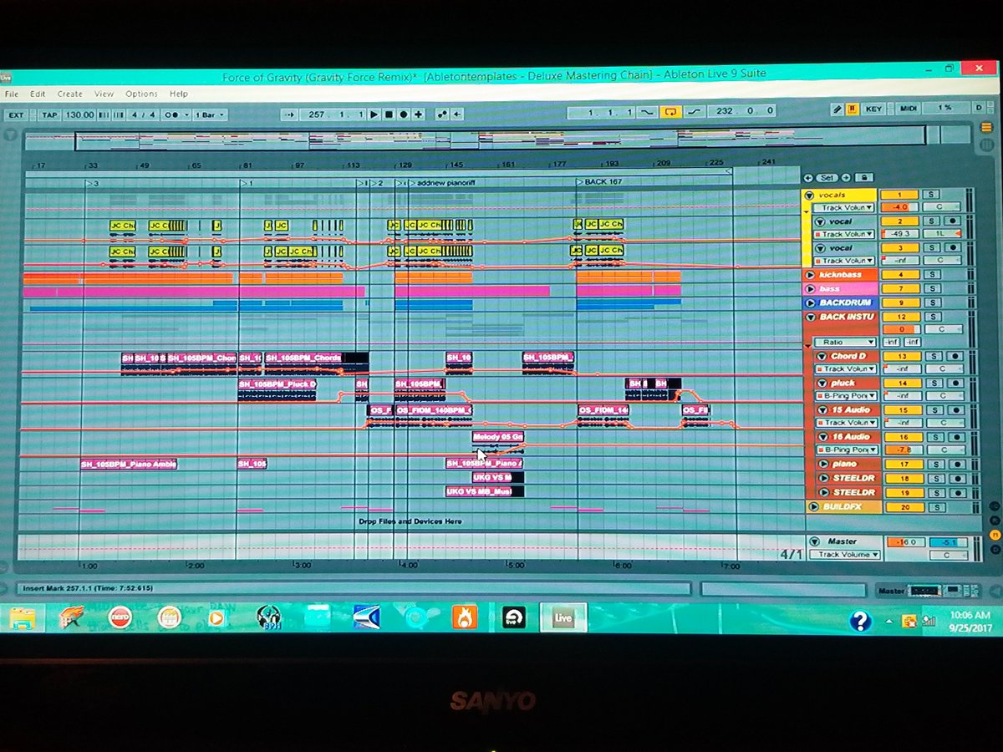Activate Draw Mode pencil icon
The height and width of the screenshot is (752, 1003).
[x=838, y=110]
